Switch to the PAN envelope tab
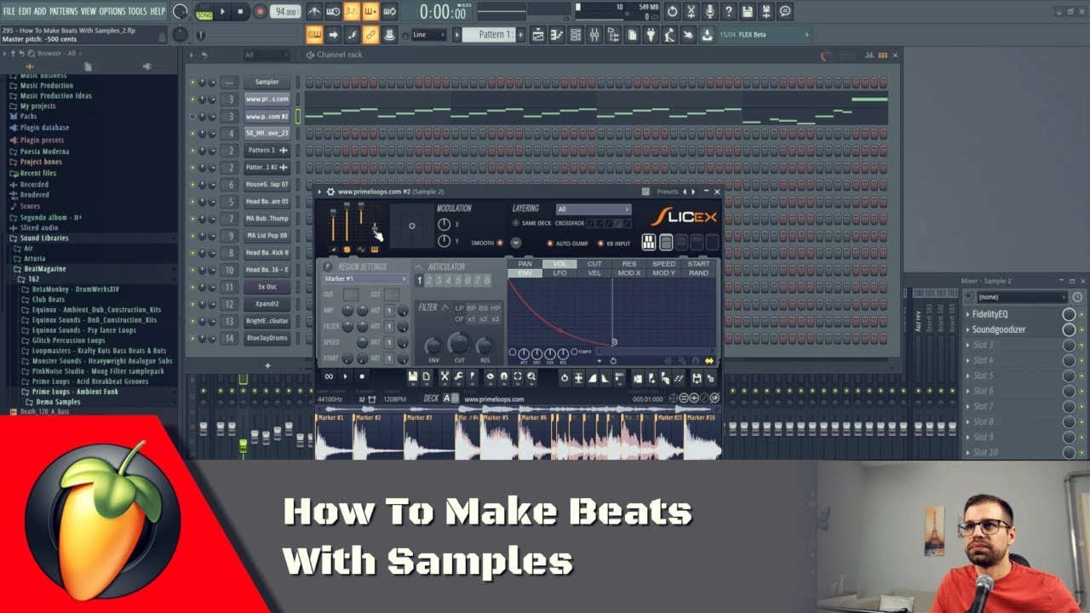This screenshot has width=1090, height=613. [525, 264]
